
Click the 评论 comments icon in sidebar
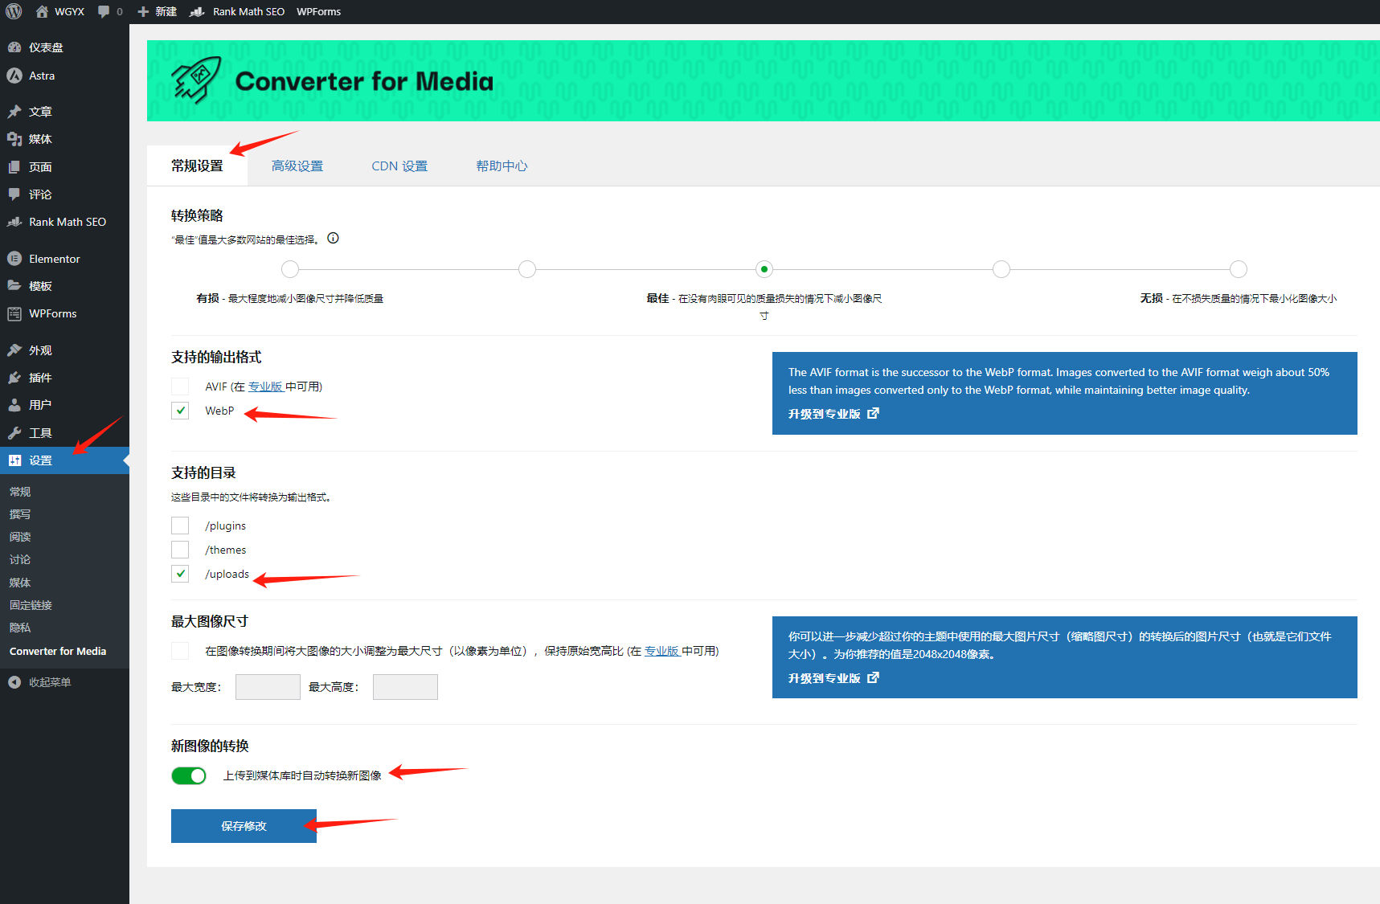14,194
